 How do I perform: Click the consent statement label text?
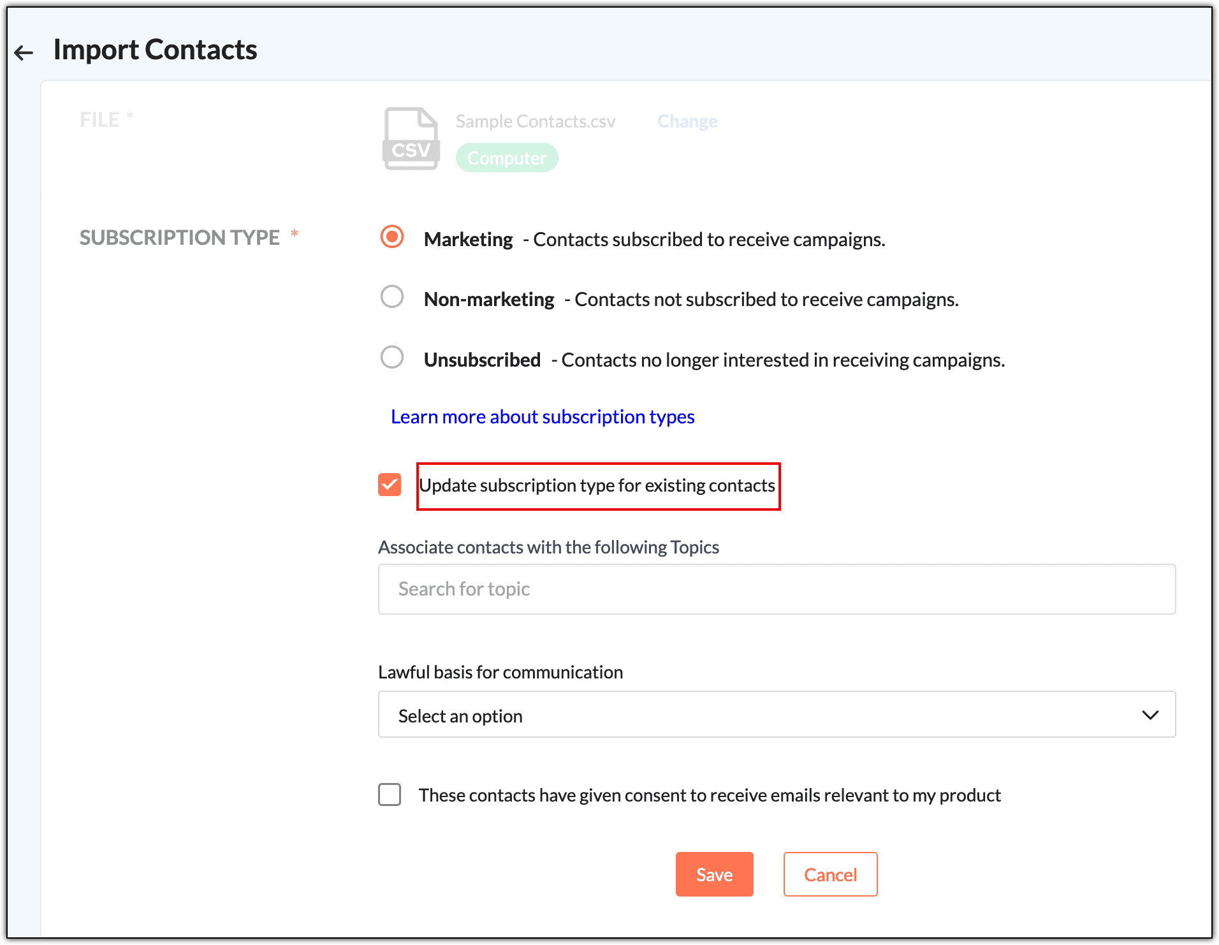coord(709,795)
